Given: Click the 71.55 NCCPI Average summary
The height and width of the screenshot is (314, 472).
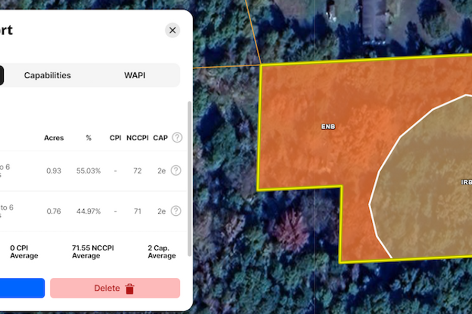Looking at the screenshot, I should pos(92,252).
